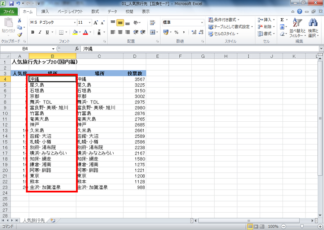Viewport: 324px width, 230px height.
Task: Click the 削除 delete cells button
Action: tap(267, 27)
